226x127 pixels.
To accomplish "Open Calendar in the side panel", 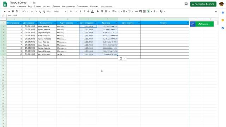I will [x=223, y=13].
